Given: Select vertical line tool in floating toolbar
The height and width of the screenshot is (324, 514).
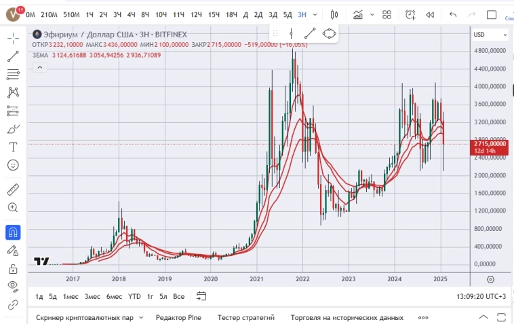Looking at the screenshot, I should click(x=291, y=33).
